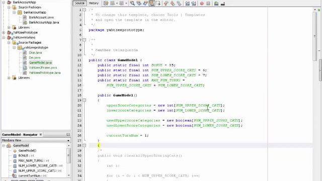Image resolution: width=322 pixels, height=181 pixels.
Task: Click the Uncomment code icon
Action: pyautogui.click(x=223, y=4)
